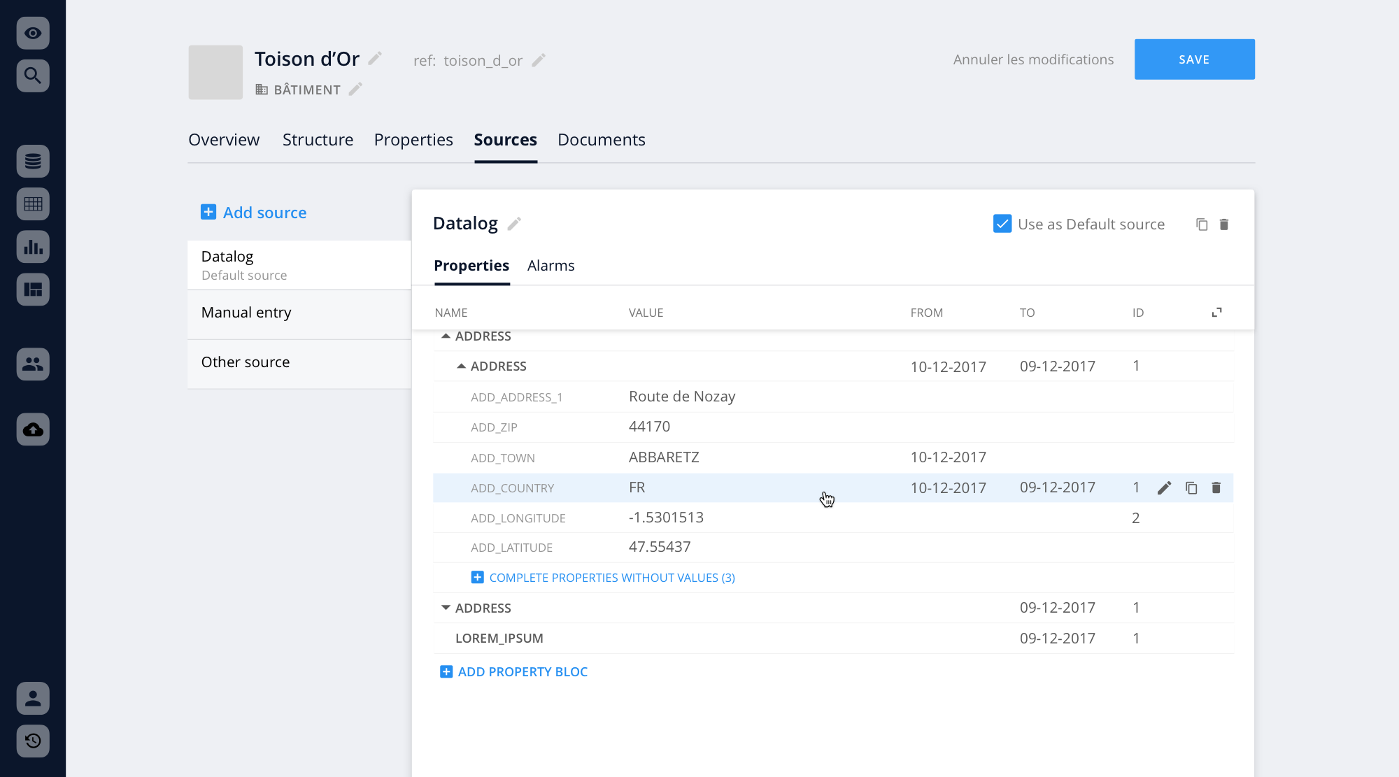Click the eye icon in the sidebar

coord(33,33)
